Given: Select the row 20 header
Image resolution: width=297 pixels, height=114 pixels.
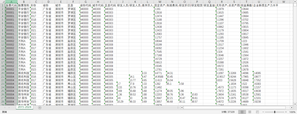Looking at the screenshot, I should [2, 73].
